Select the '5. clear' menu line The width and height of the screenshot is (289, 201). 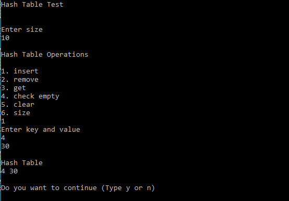coord(18,105)
